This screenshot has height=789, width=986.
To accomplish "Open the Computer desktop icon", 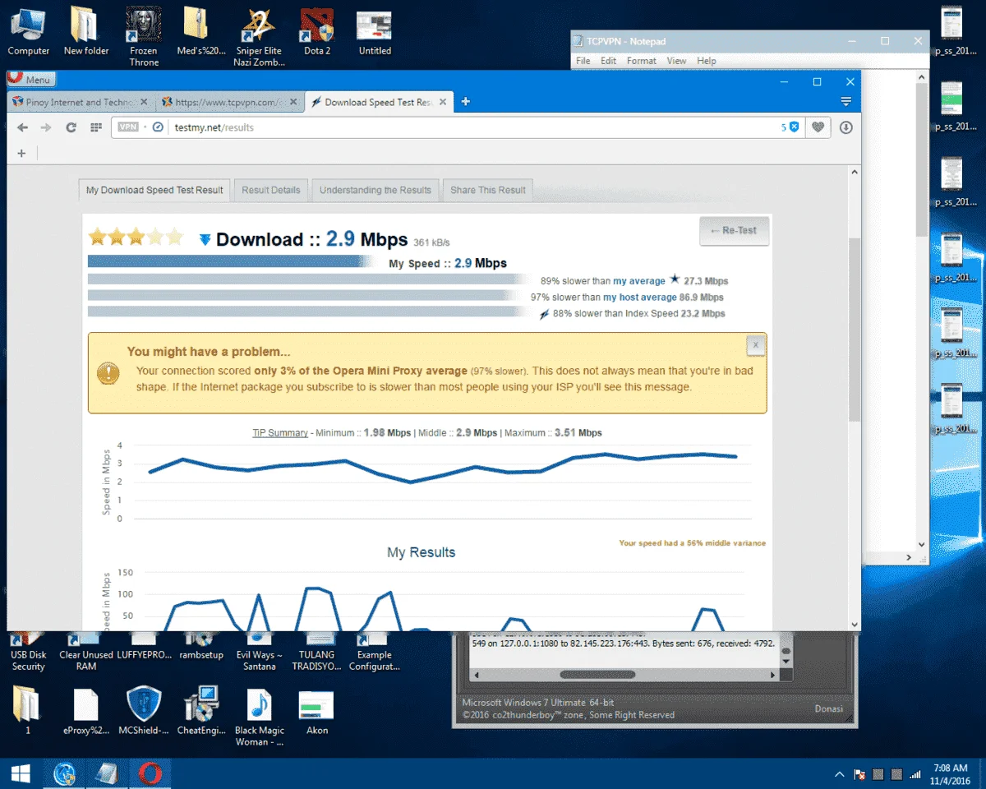I will click(29, 31).
